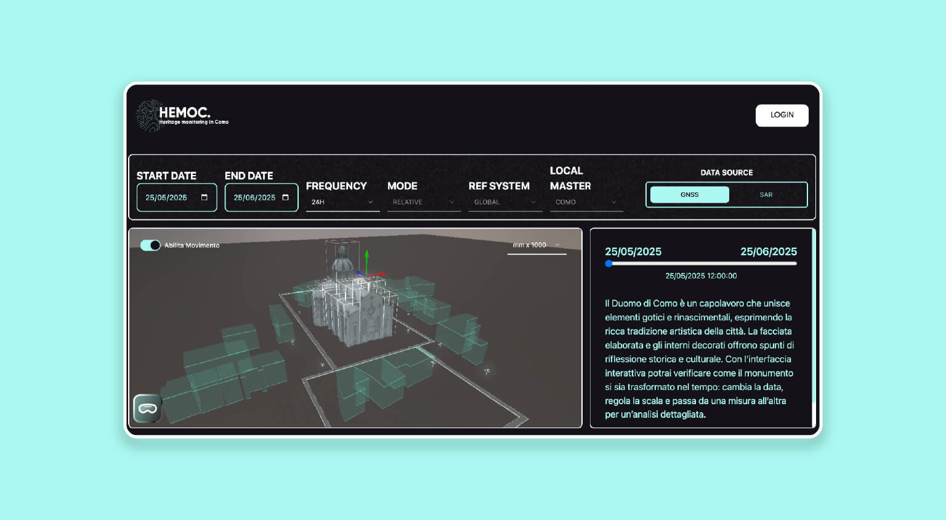946x520 pixels.
Task: Select SAR data source
Action: 766,195
